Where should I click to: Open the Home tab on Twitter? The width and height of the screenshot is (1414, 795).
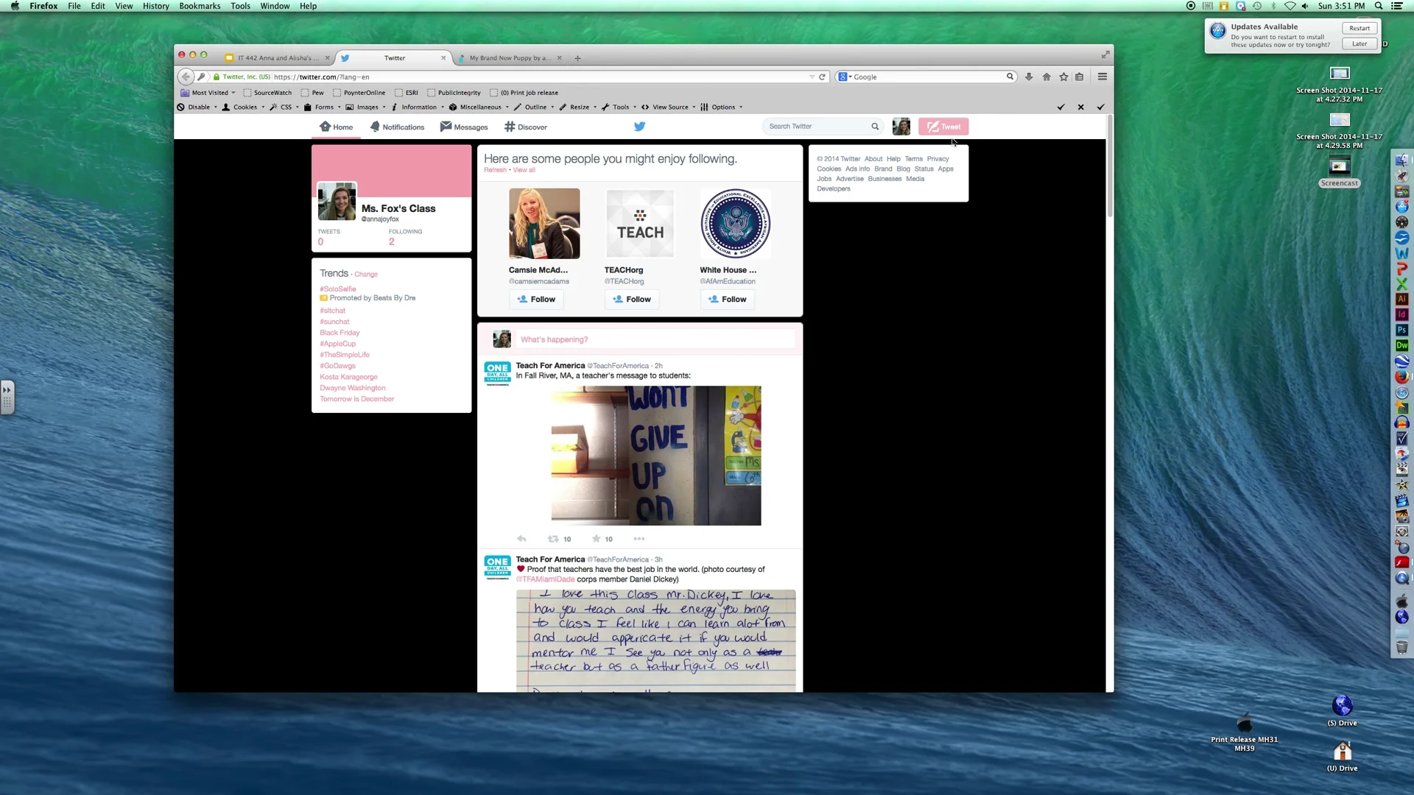click(337, 127)
